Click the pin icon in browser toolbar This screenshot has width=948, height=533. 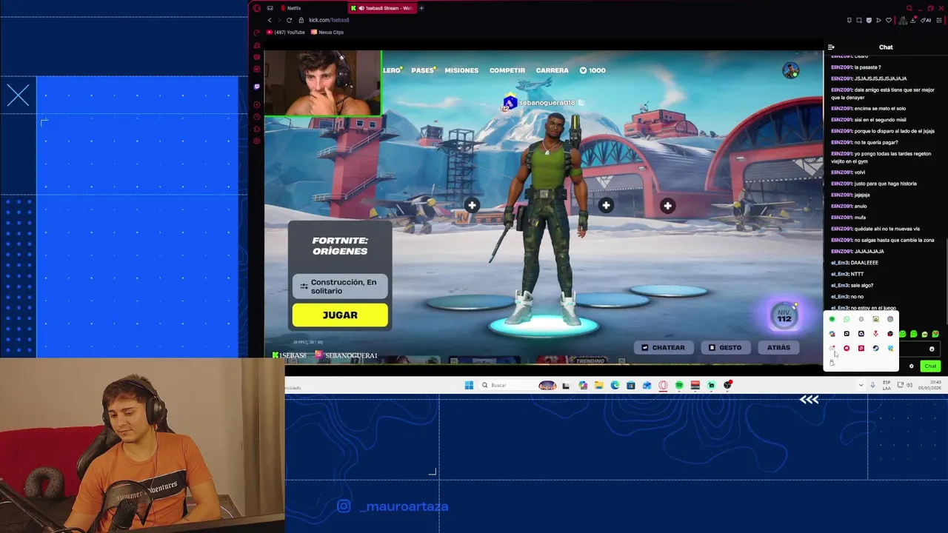[849, 20]
